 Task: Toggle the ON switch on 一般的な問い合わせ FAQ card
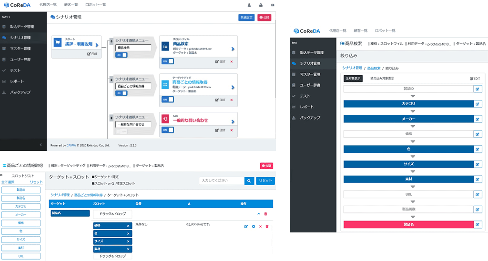point(167,130)
